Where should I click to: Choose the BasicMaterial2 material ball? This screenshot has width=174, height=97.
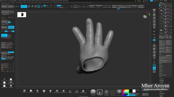[x=11, y=83]
